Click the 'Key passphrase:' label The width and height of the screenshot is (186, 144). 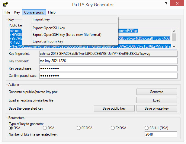point(21,68)
